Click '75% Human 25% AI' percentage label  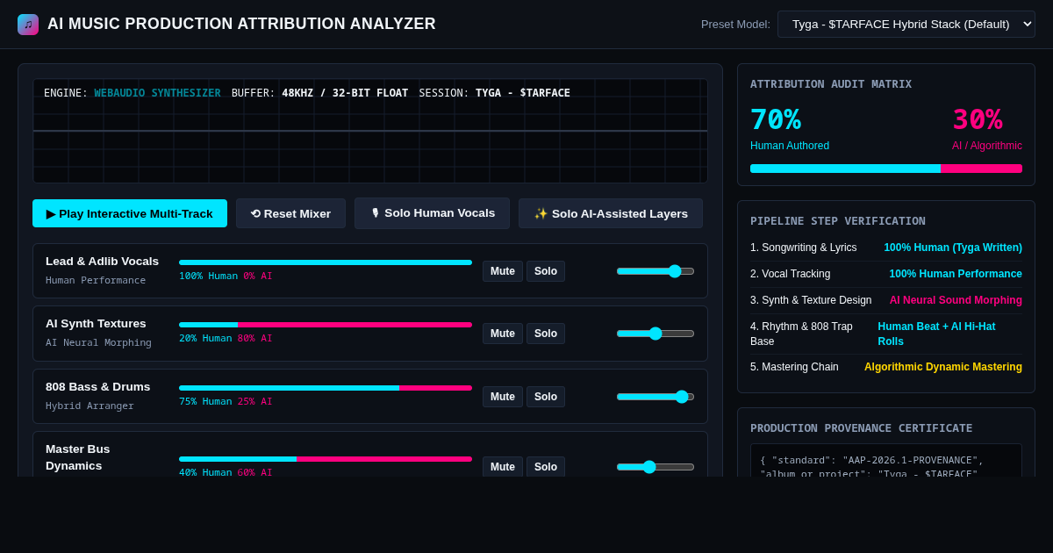226,402
